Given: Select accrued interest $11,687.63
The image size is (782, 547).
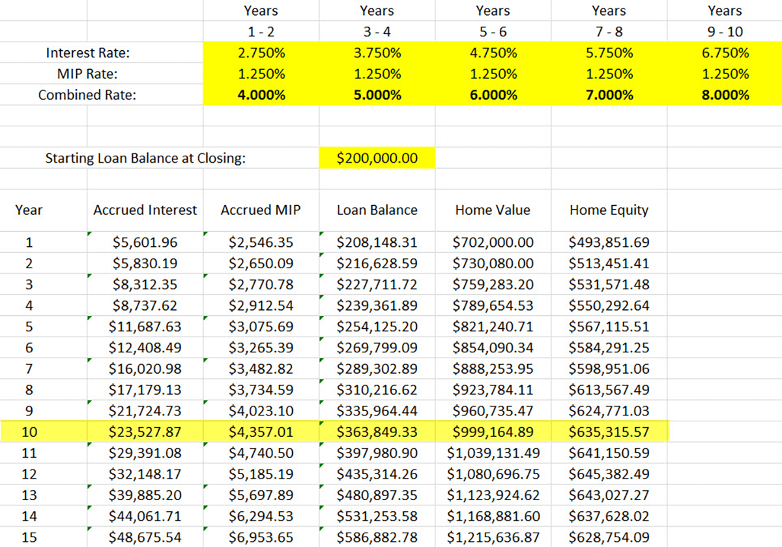Looking at the screenshot, I should click(145, 327).
